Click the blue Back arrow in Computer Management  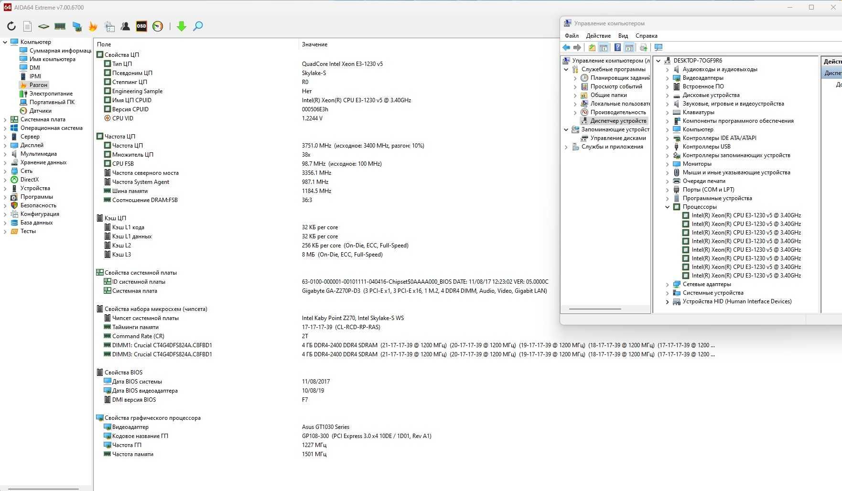[566, 47]
